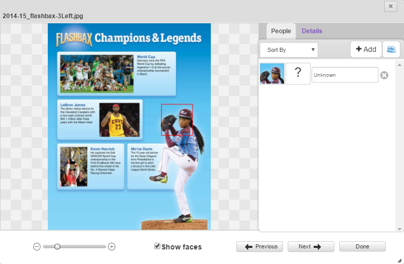Click the World Cup heading text
The height and width of the screenshot is (264, 404).
[146, 57]
